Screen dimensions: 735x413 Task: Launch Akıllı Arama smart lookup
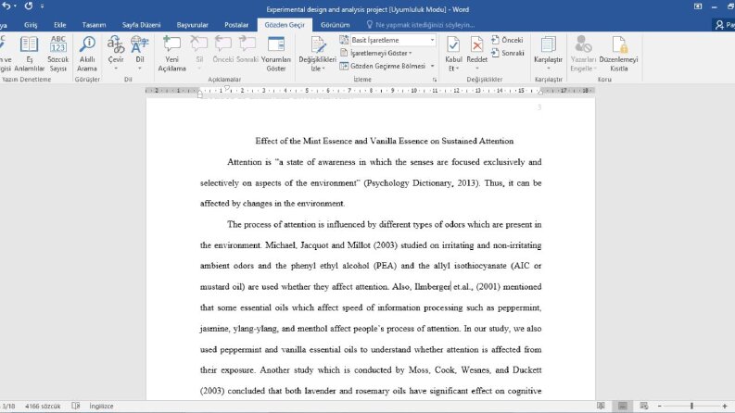click(87, 54)
